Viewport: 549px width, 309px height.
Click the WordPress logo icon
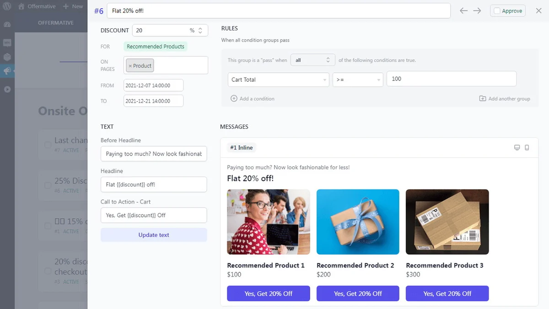point(7,6)
